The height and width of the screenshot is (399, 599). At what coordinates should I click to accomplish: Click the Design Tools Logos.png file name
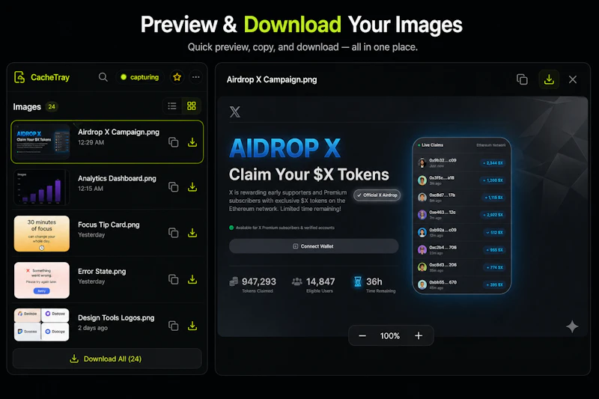pos(116,317)
